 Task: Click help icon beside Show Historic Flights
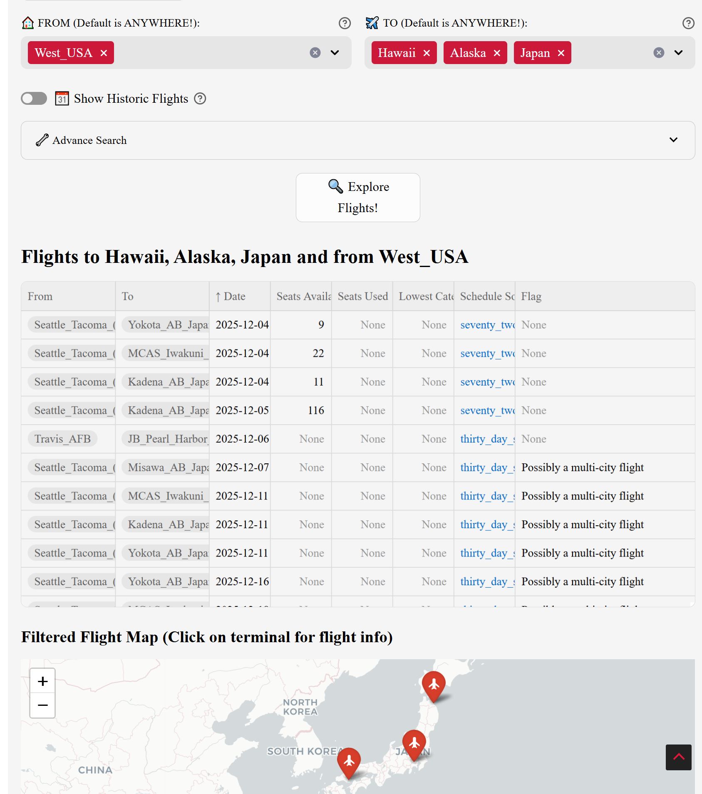200,99
